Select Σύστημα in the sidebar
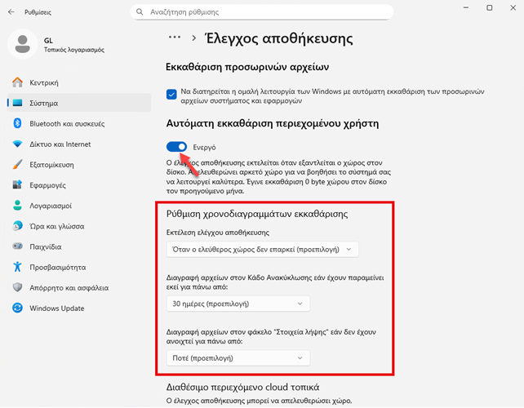Viewport: 524px width, 408px height. pyautogui.click(x=79, y=103)
